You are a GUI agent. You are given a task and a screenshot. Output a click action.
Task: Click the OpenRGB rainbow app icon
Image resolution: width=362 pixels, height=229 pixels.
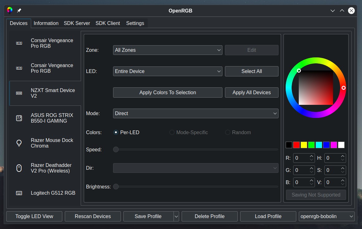click(x=10, y=10)
